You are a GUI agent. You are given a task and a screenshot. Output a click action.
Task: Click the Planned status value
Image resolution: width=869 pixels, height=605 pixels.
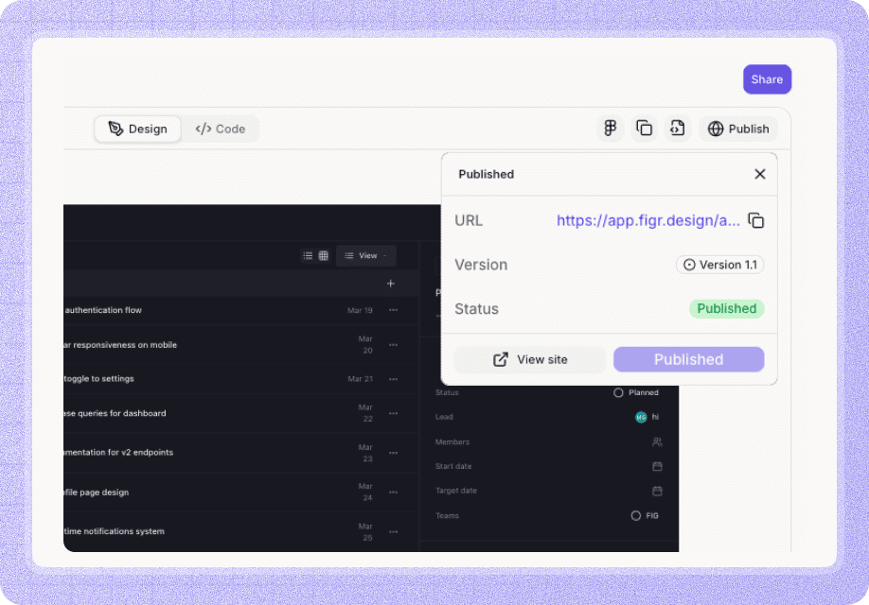[636, 392]
